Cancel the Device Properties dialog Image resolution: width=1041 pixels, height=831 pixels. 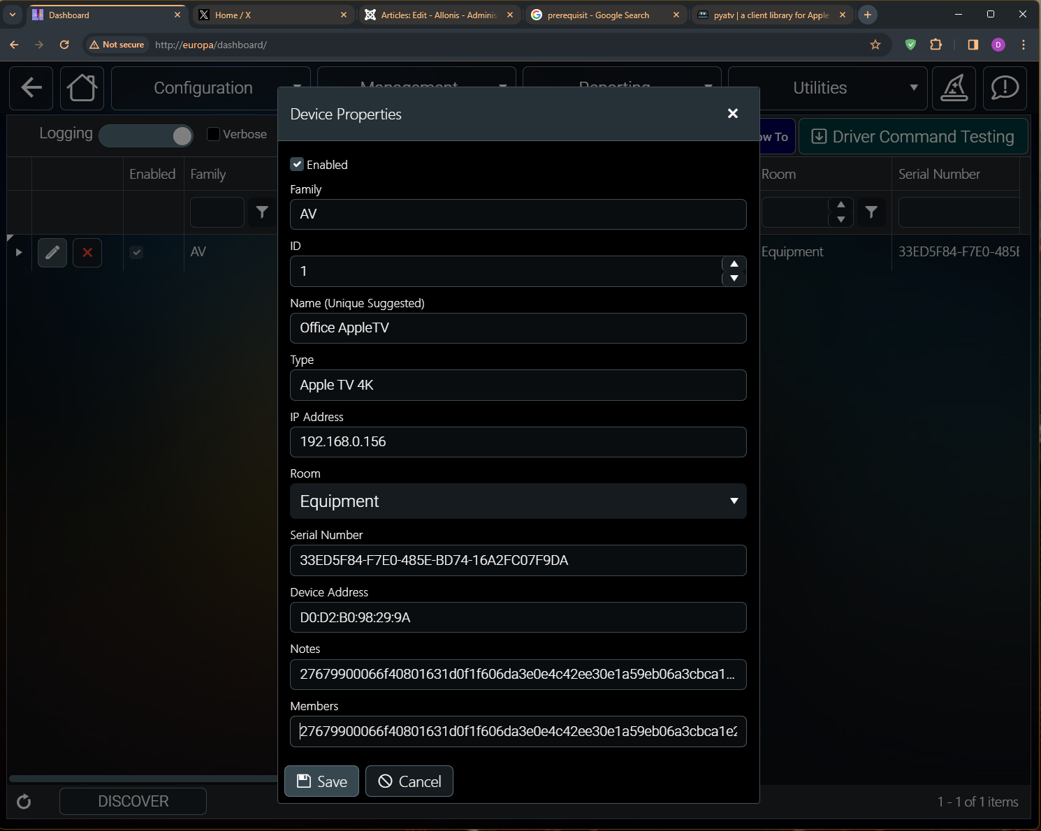pos(409,781)
